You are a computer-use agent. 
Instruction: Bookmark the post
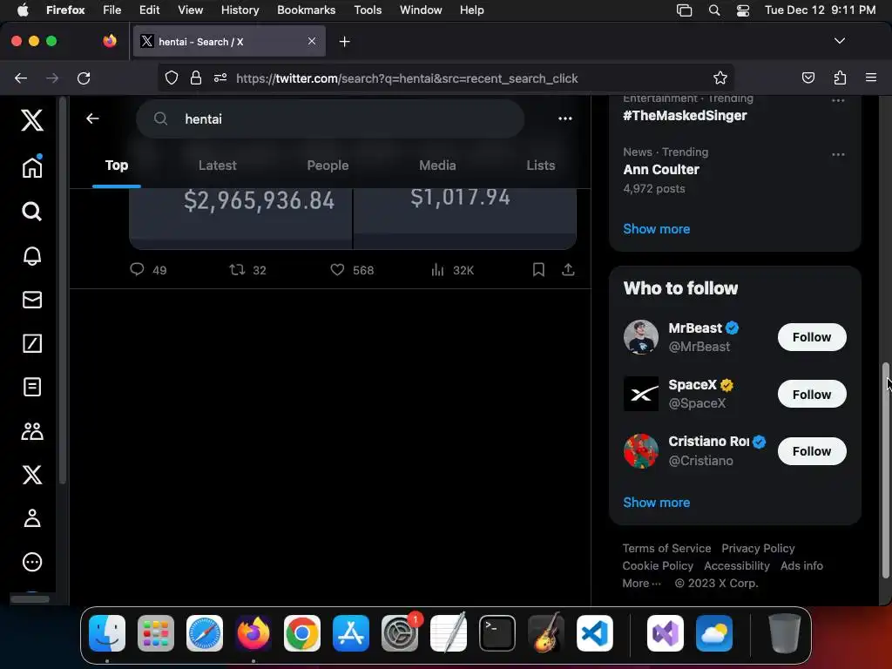538,269
